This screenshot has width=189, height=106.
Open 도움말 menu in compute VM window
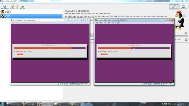tap(117, 23)
